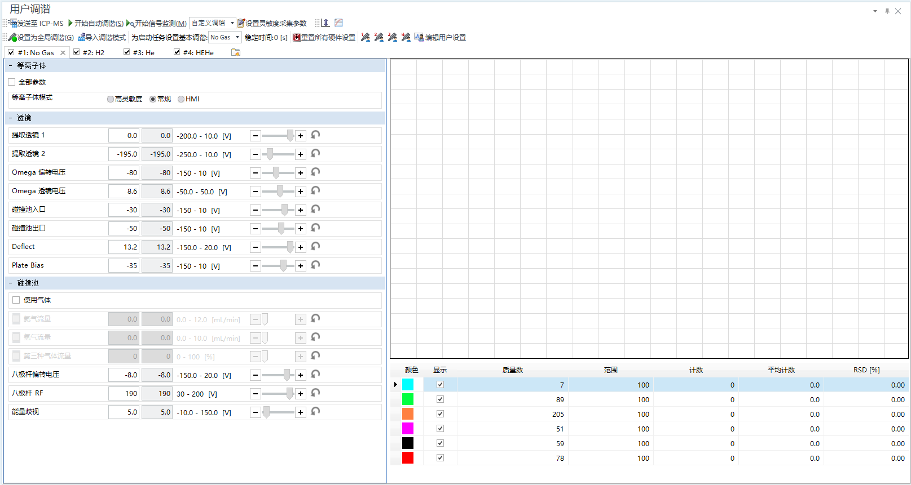Screen dimensions: 911x485
Task: Reset 提取透镜 1 value icon
Action: [x=315, y=135]
